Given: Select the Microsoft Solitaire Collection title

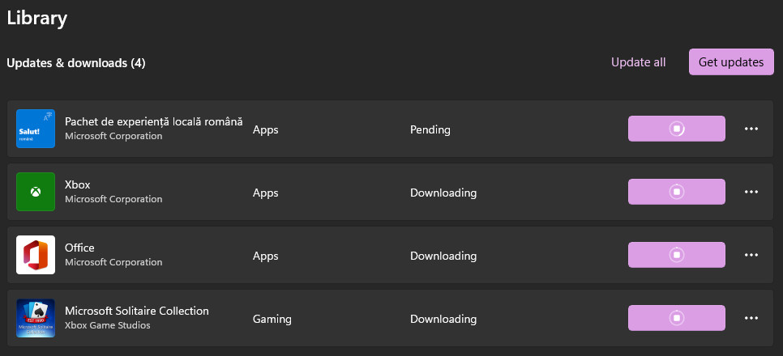Looking at the screenshot, I should pos(137,311).
